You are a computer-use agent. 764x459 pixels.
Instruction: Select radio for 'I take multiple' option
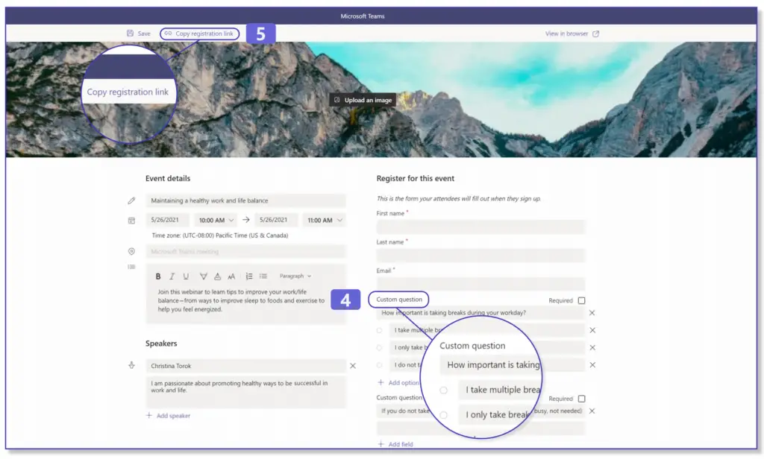coord(379,331)
